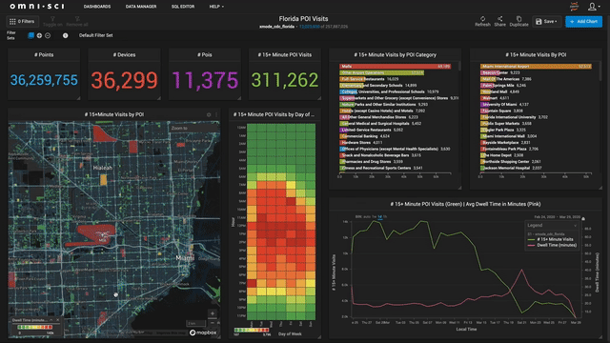The height and width of the screenshot is (343, 610).
Task: Open the Data Manager page
Action: tap(141, 7)
